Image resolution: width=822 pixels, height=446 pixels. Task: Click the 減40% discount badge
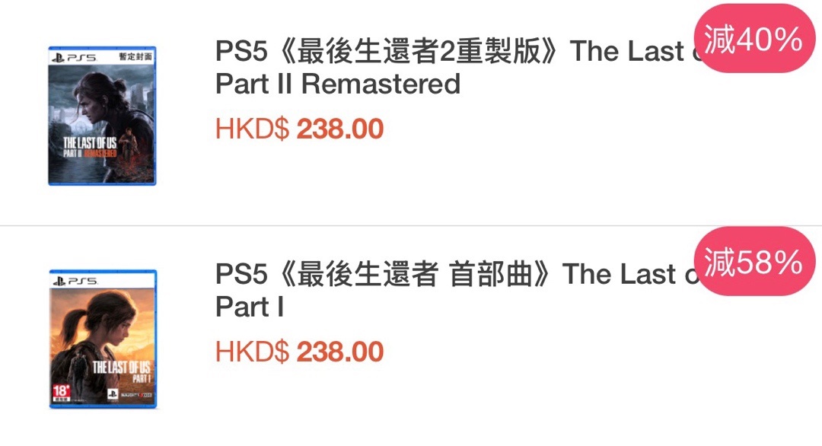coord(753,40)
